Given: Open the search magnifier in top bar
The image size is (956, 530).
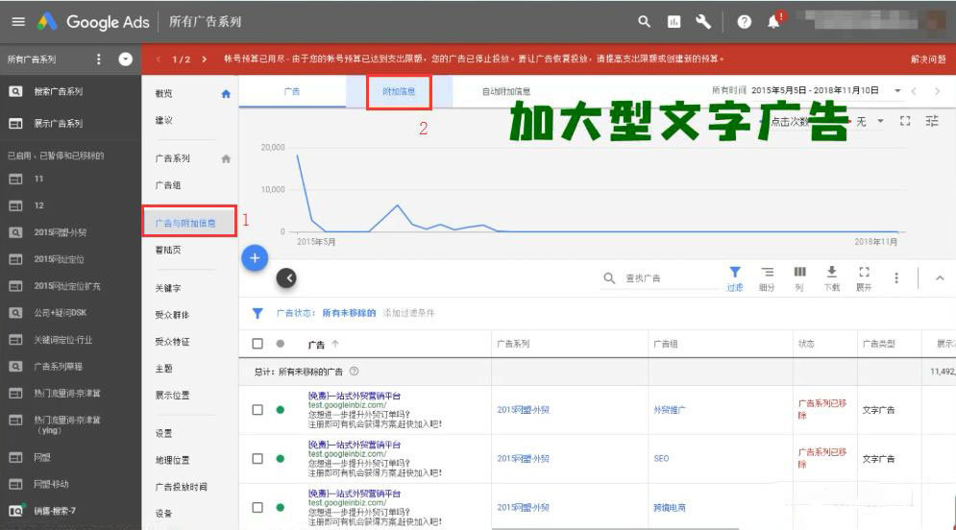Looking at the screenshot, I should click(644, 22).
